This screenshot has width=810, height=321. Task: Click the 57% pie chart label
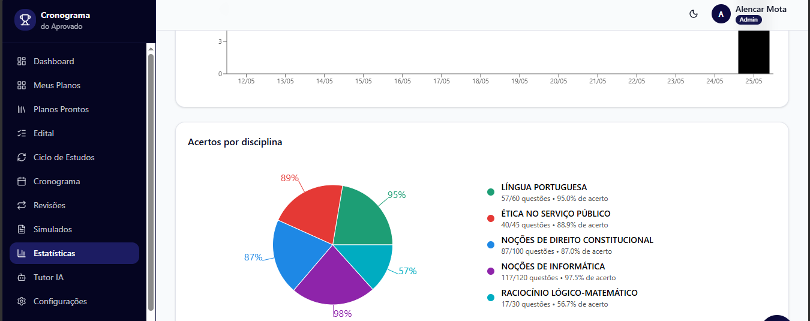tap(407, 271)
